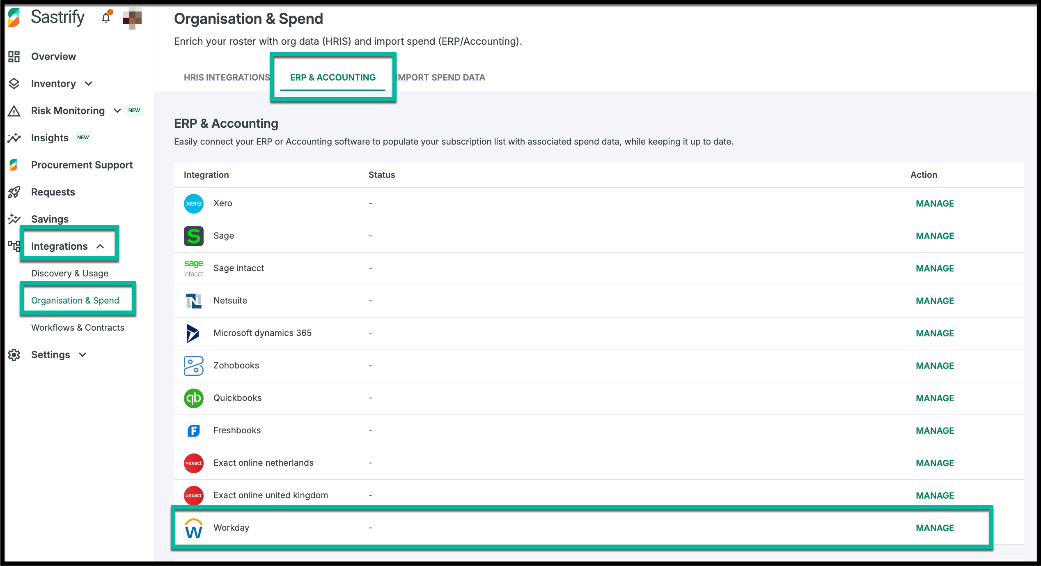Click Manage for Workday integration
This screenshot has height=566, width=1041.
pos(935,528)
